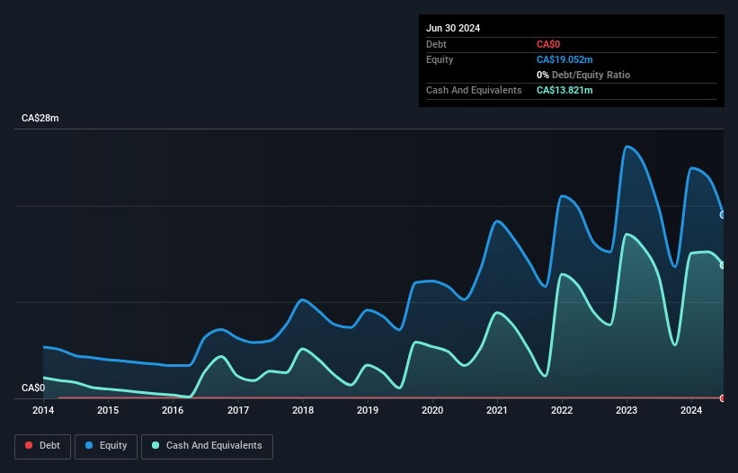Click the 2023 year label

point(627,411)
